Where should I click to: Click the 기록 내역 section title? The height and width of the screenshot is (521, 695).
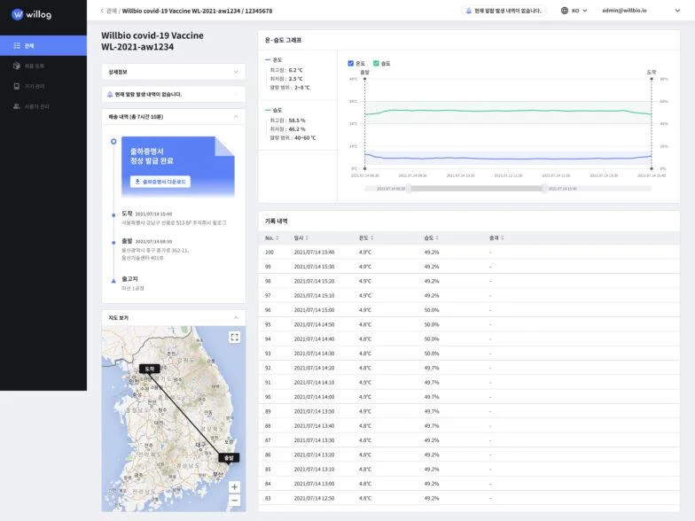pyautogui.click(x=277, y=222)
